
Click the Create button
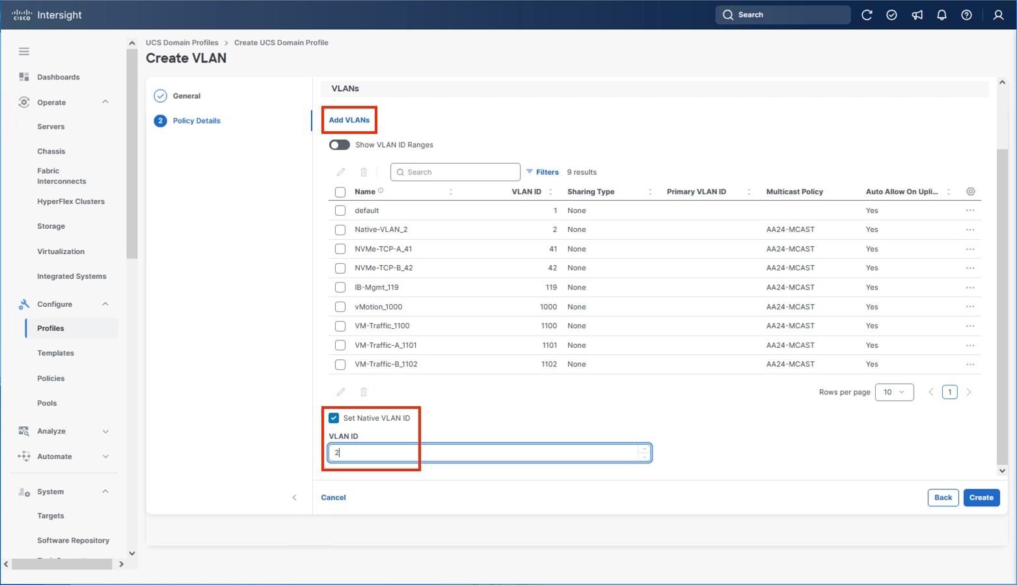(981, 498)
